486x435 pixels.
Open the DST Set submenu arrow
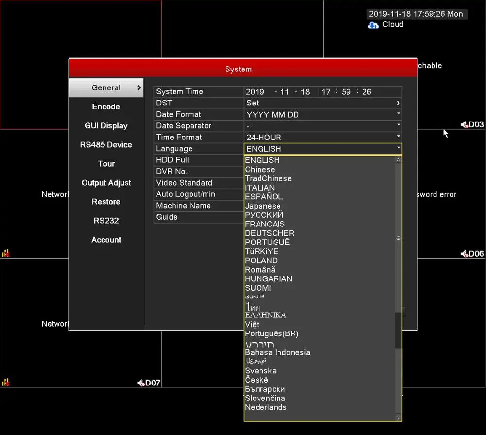(398, 103)
